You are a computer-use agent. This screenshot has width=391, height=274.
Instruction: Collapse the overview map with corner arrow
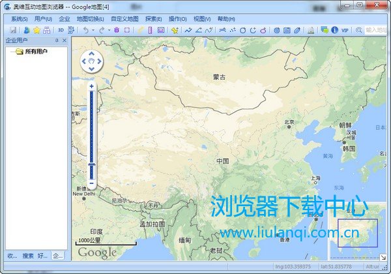[x=383, y=257]
